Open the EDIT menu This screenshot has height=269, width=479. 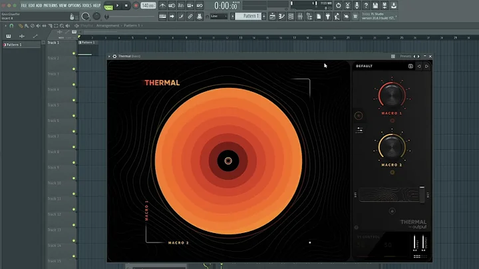pyautogui.click(x=31, y=5)
